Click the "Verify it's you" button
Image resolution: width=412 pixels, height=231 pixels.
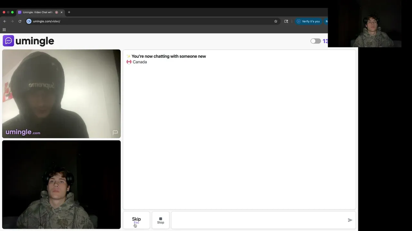308,21
